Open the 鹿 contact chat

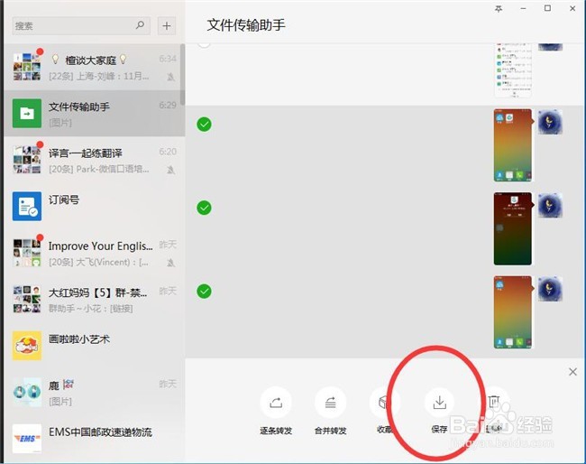click(93, 392)
